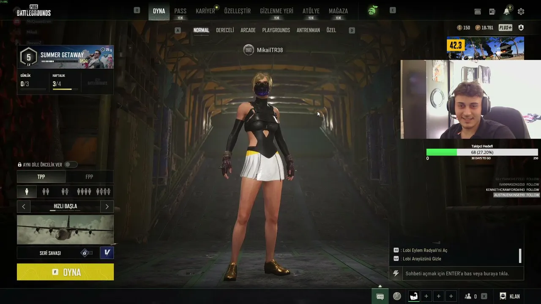Select one-man duo squad option
The height and width of the screenshot is (304, 541).
(65, 192)
